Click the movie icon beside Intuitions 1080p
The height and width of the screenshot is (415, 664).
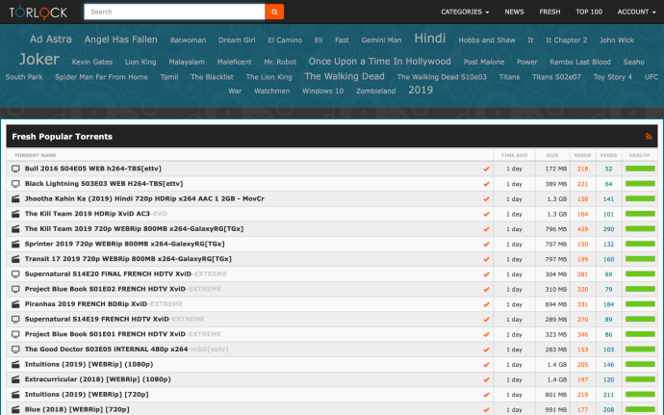coord(15,364)
